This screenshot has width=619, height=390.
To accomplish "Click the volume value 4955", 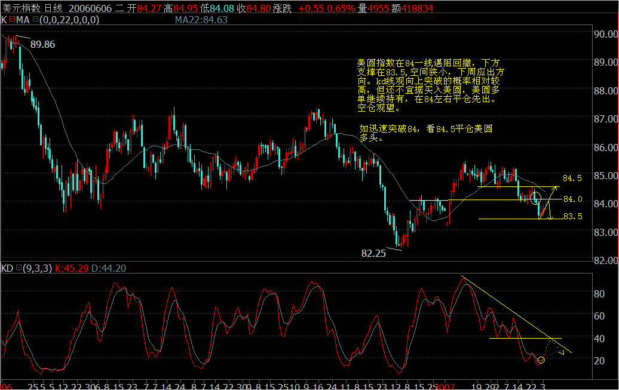I will pos(378,8).
